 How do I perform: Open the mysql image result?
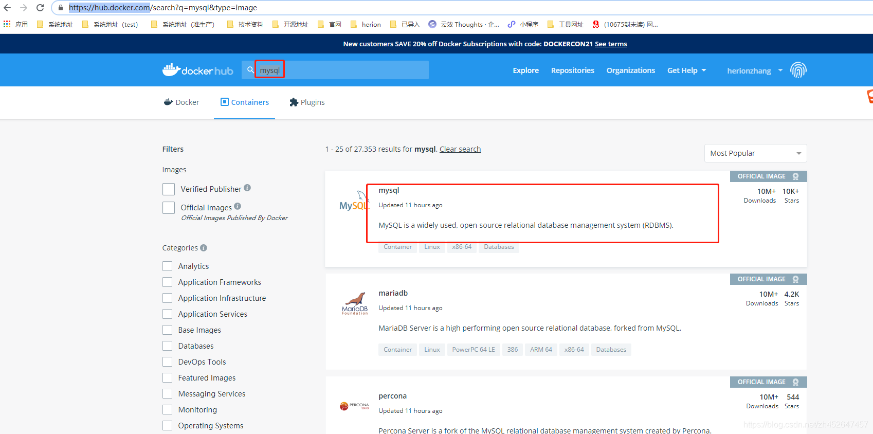coord(389,190)
